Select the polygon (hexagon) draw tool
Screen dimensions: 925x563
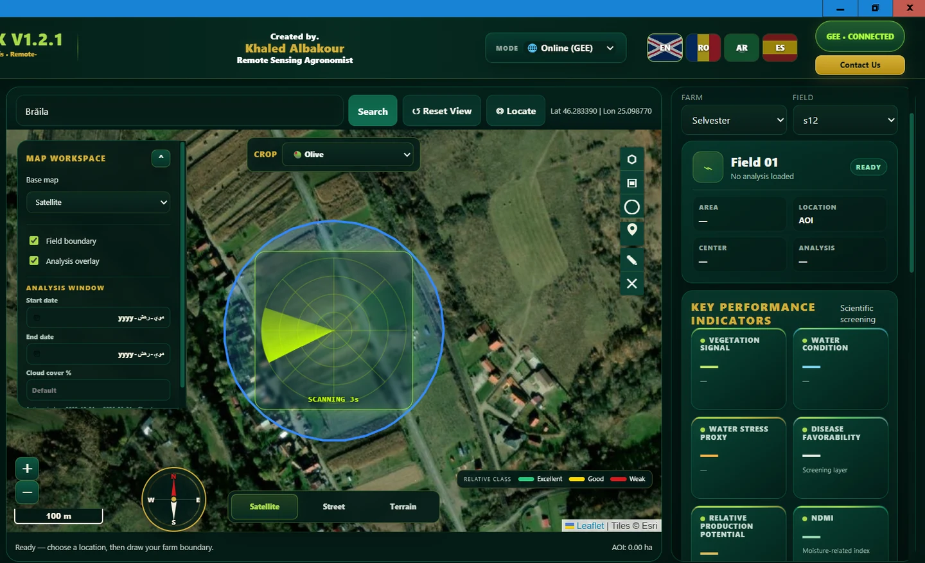click(632, 159)
